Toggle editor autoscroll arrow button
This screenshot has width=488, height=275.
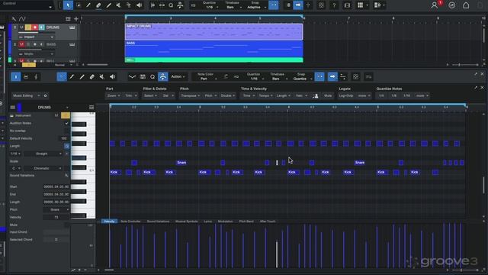[x=332, y=76]
